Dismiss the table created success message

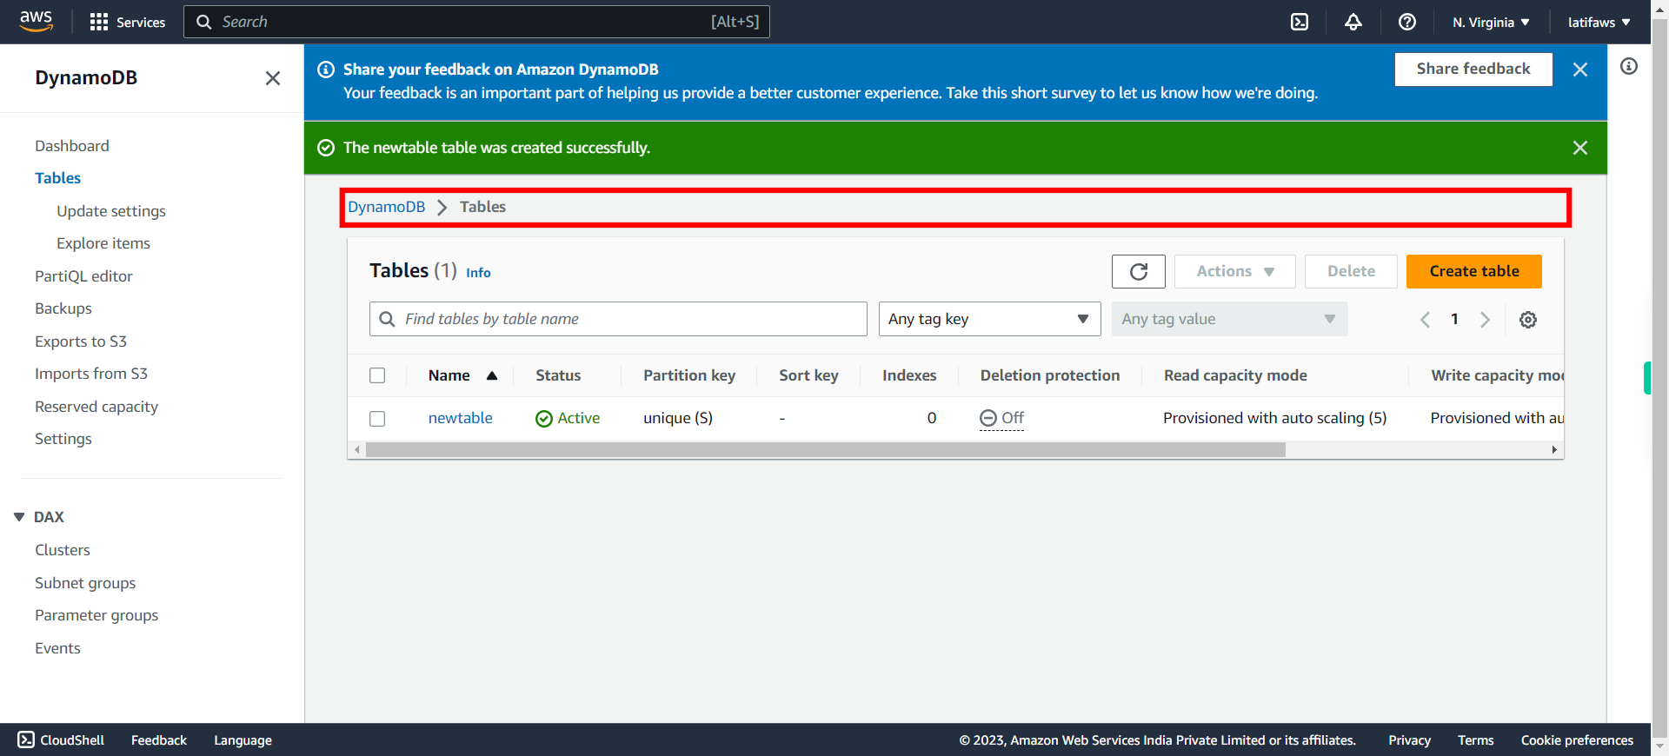(x=1580, y=148)
